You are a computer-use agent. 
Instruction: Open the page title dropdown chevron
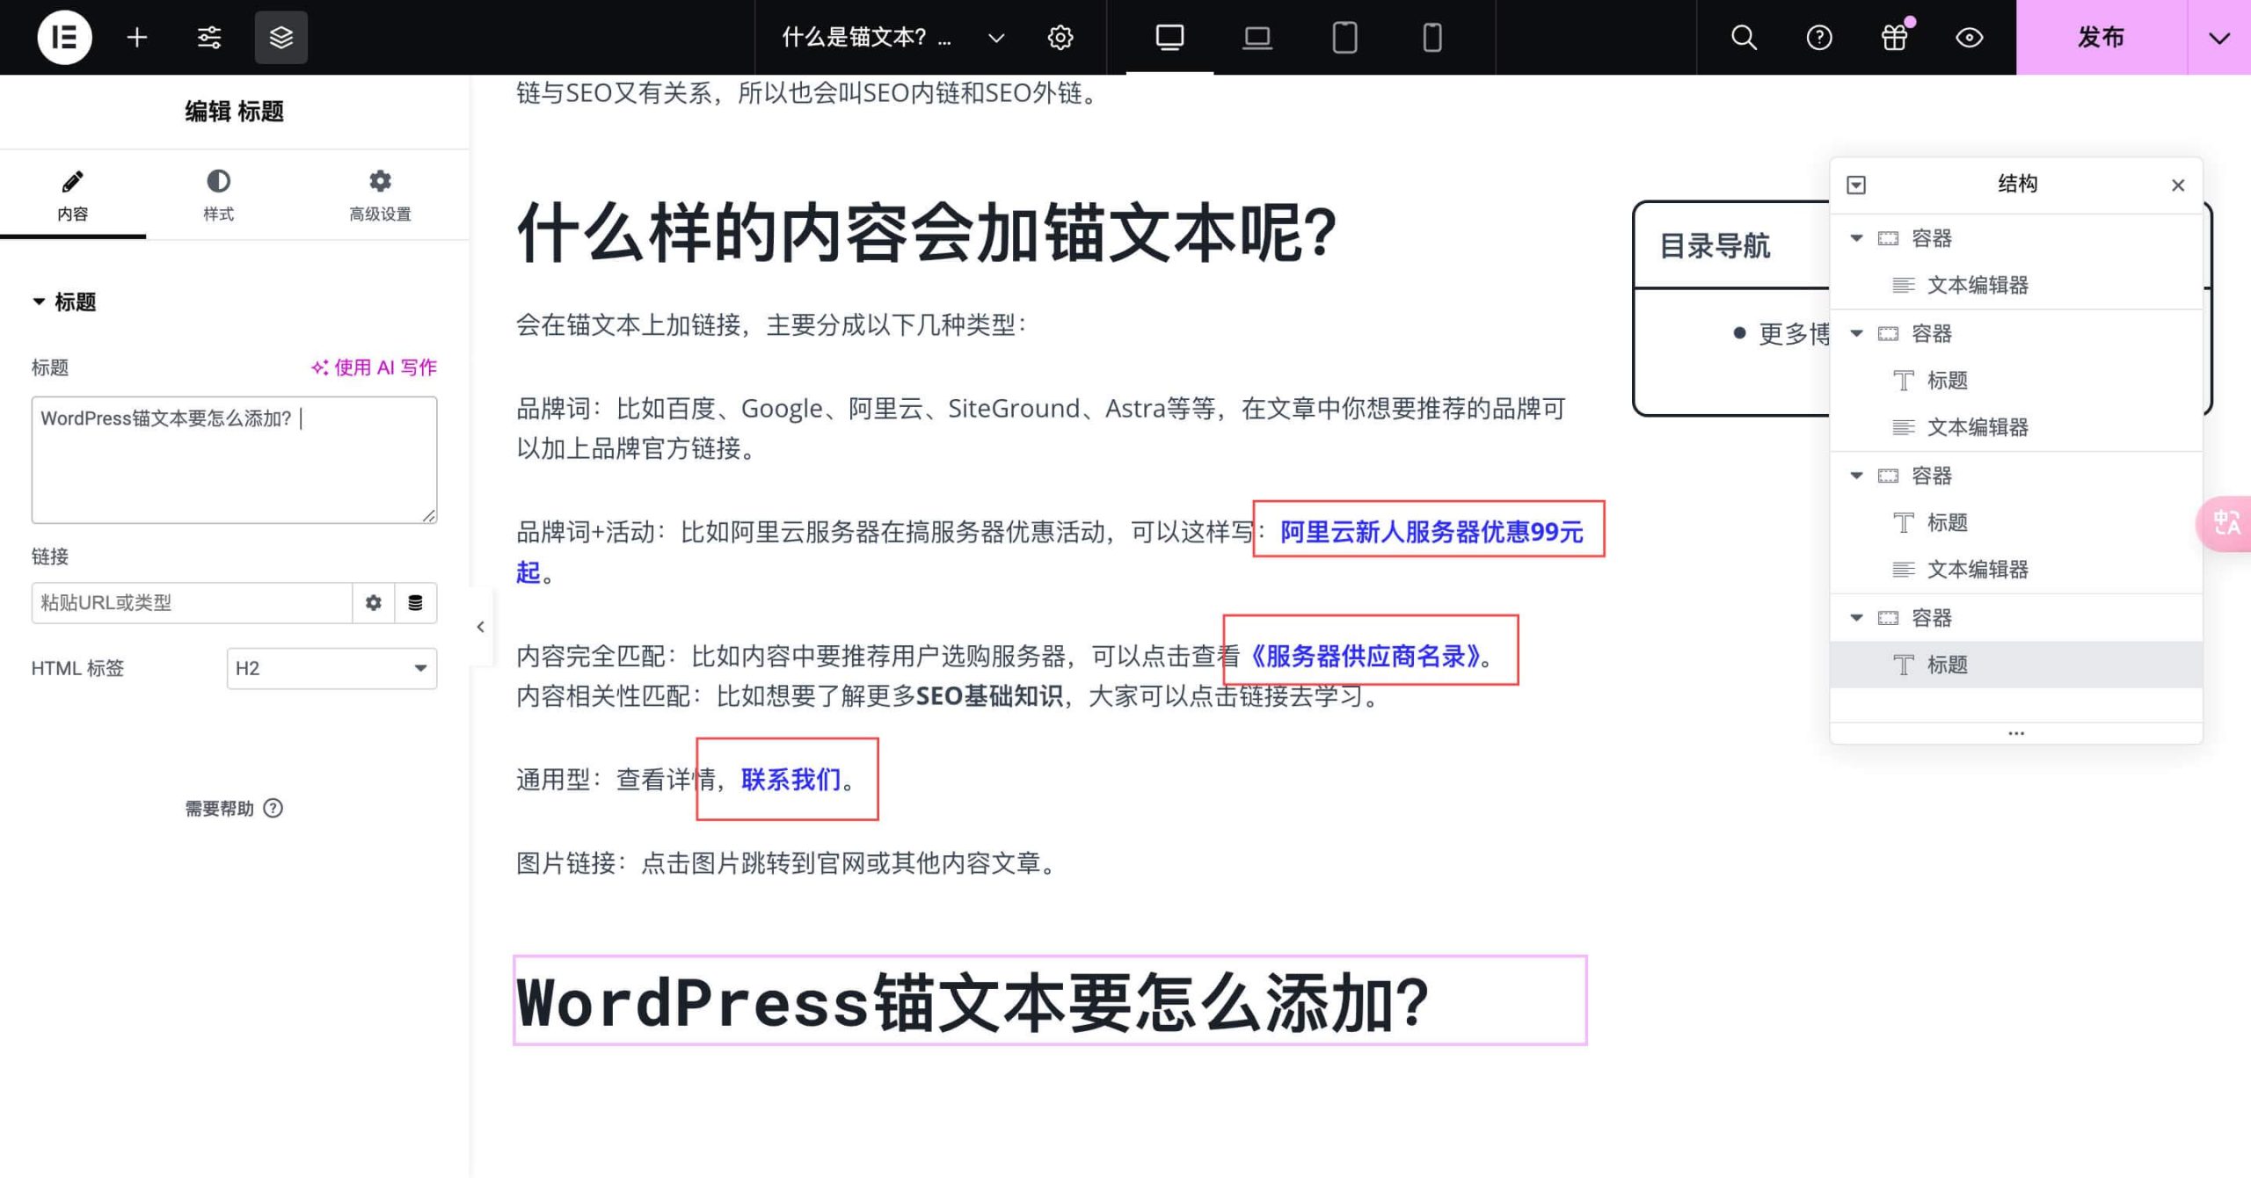[996, 38]
